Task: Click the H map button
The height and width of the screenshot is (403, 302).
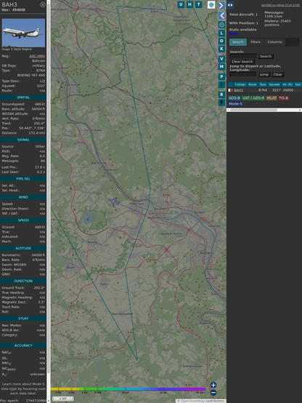Action: click(x=190, y=4)
